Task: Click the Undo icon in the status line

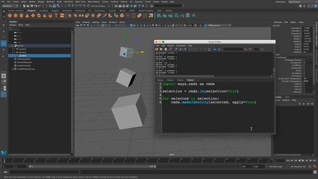Action: coord(35,6)
